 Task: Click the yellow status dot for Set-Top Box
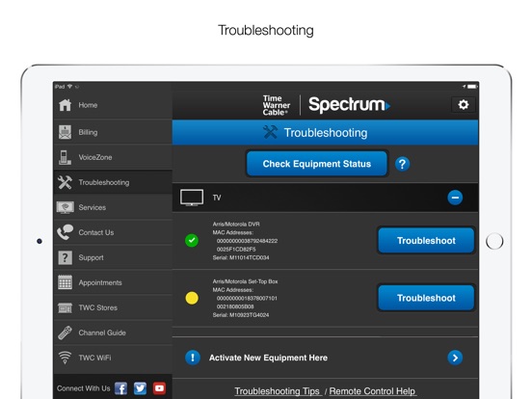pos(192,298)
